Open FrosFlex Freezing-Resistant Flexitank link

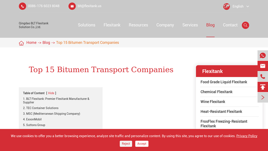tap(224, 123)
